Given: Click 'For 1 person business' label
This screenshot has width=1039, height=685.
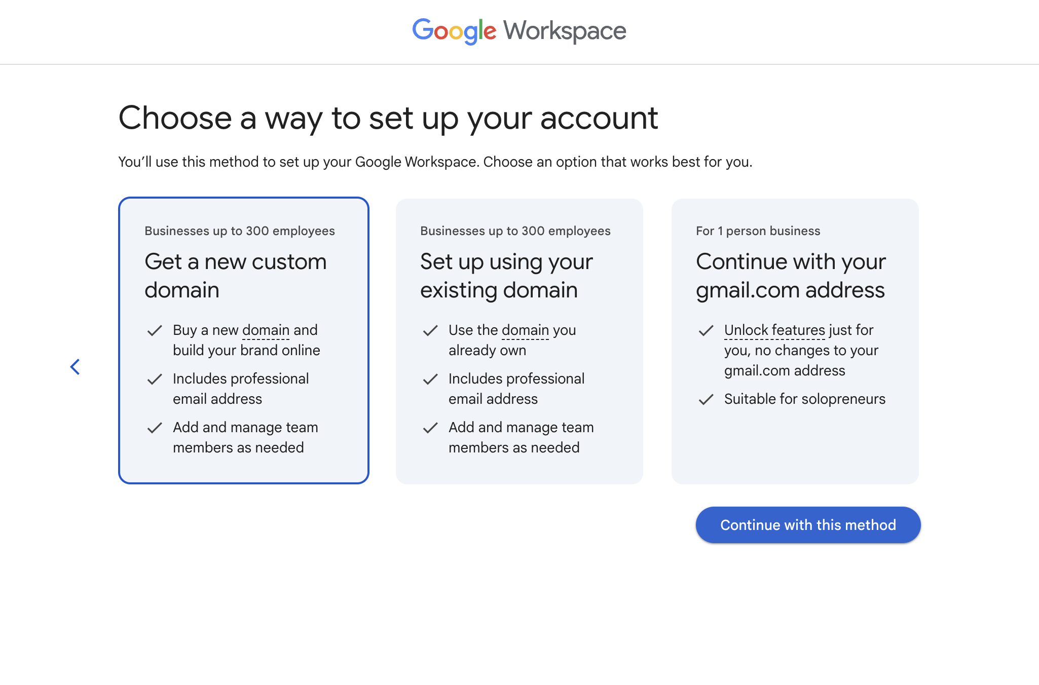Looking at the screenshot, I should tap(758, 231).
